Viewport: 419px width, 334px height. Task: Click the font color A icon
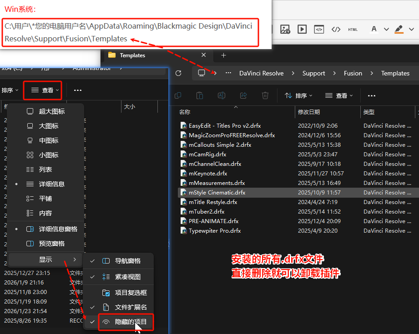(x=374, y=29)
